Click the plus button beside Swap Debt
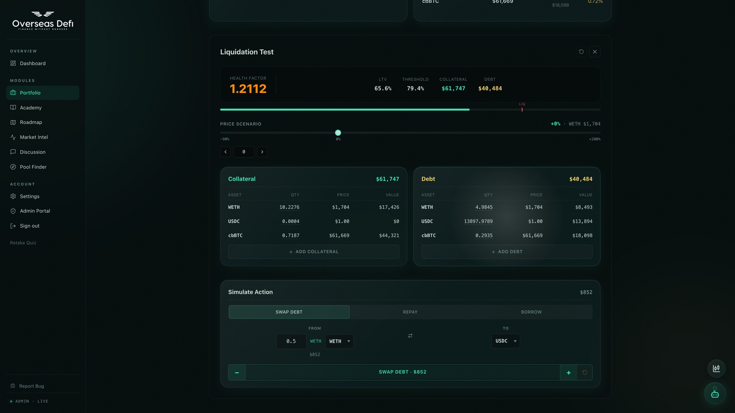This screenshot has height=413, width=735. pos(568,372)
